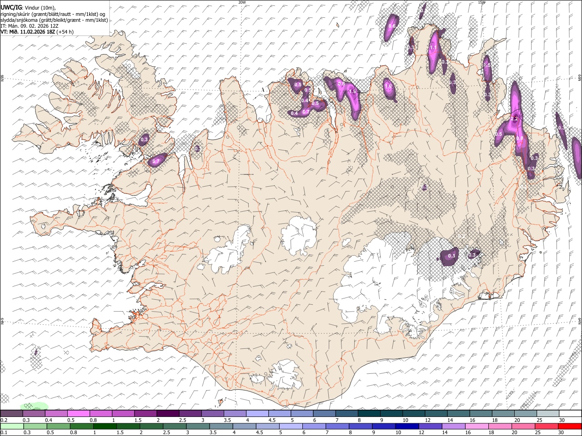Screen dimensions: 582x436
Task: Click the "rigning/skúrir" legend description line
Action: coord(53,14)
